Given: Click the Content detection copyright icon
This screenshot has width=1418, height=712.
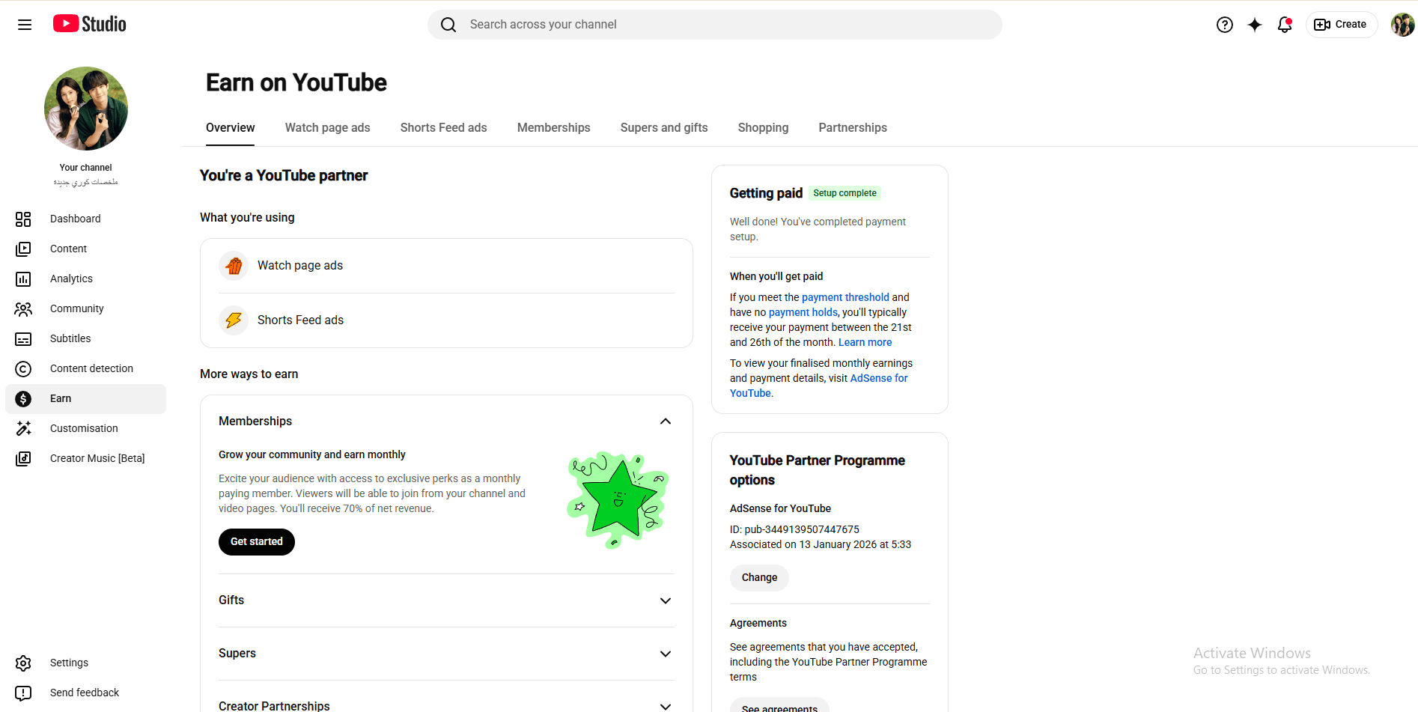Looking at the screenshot, I should [x=23, y=368].
